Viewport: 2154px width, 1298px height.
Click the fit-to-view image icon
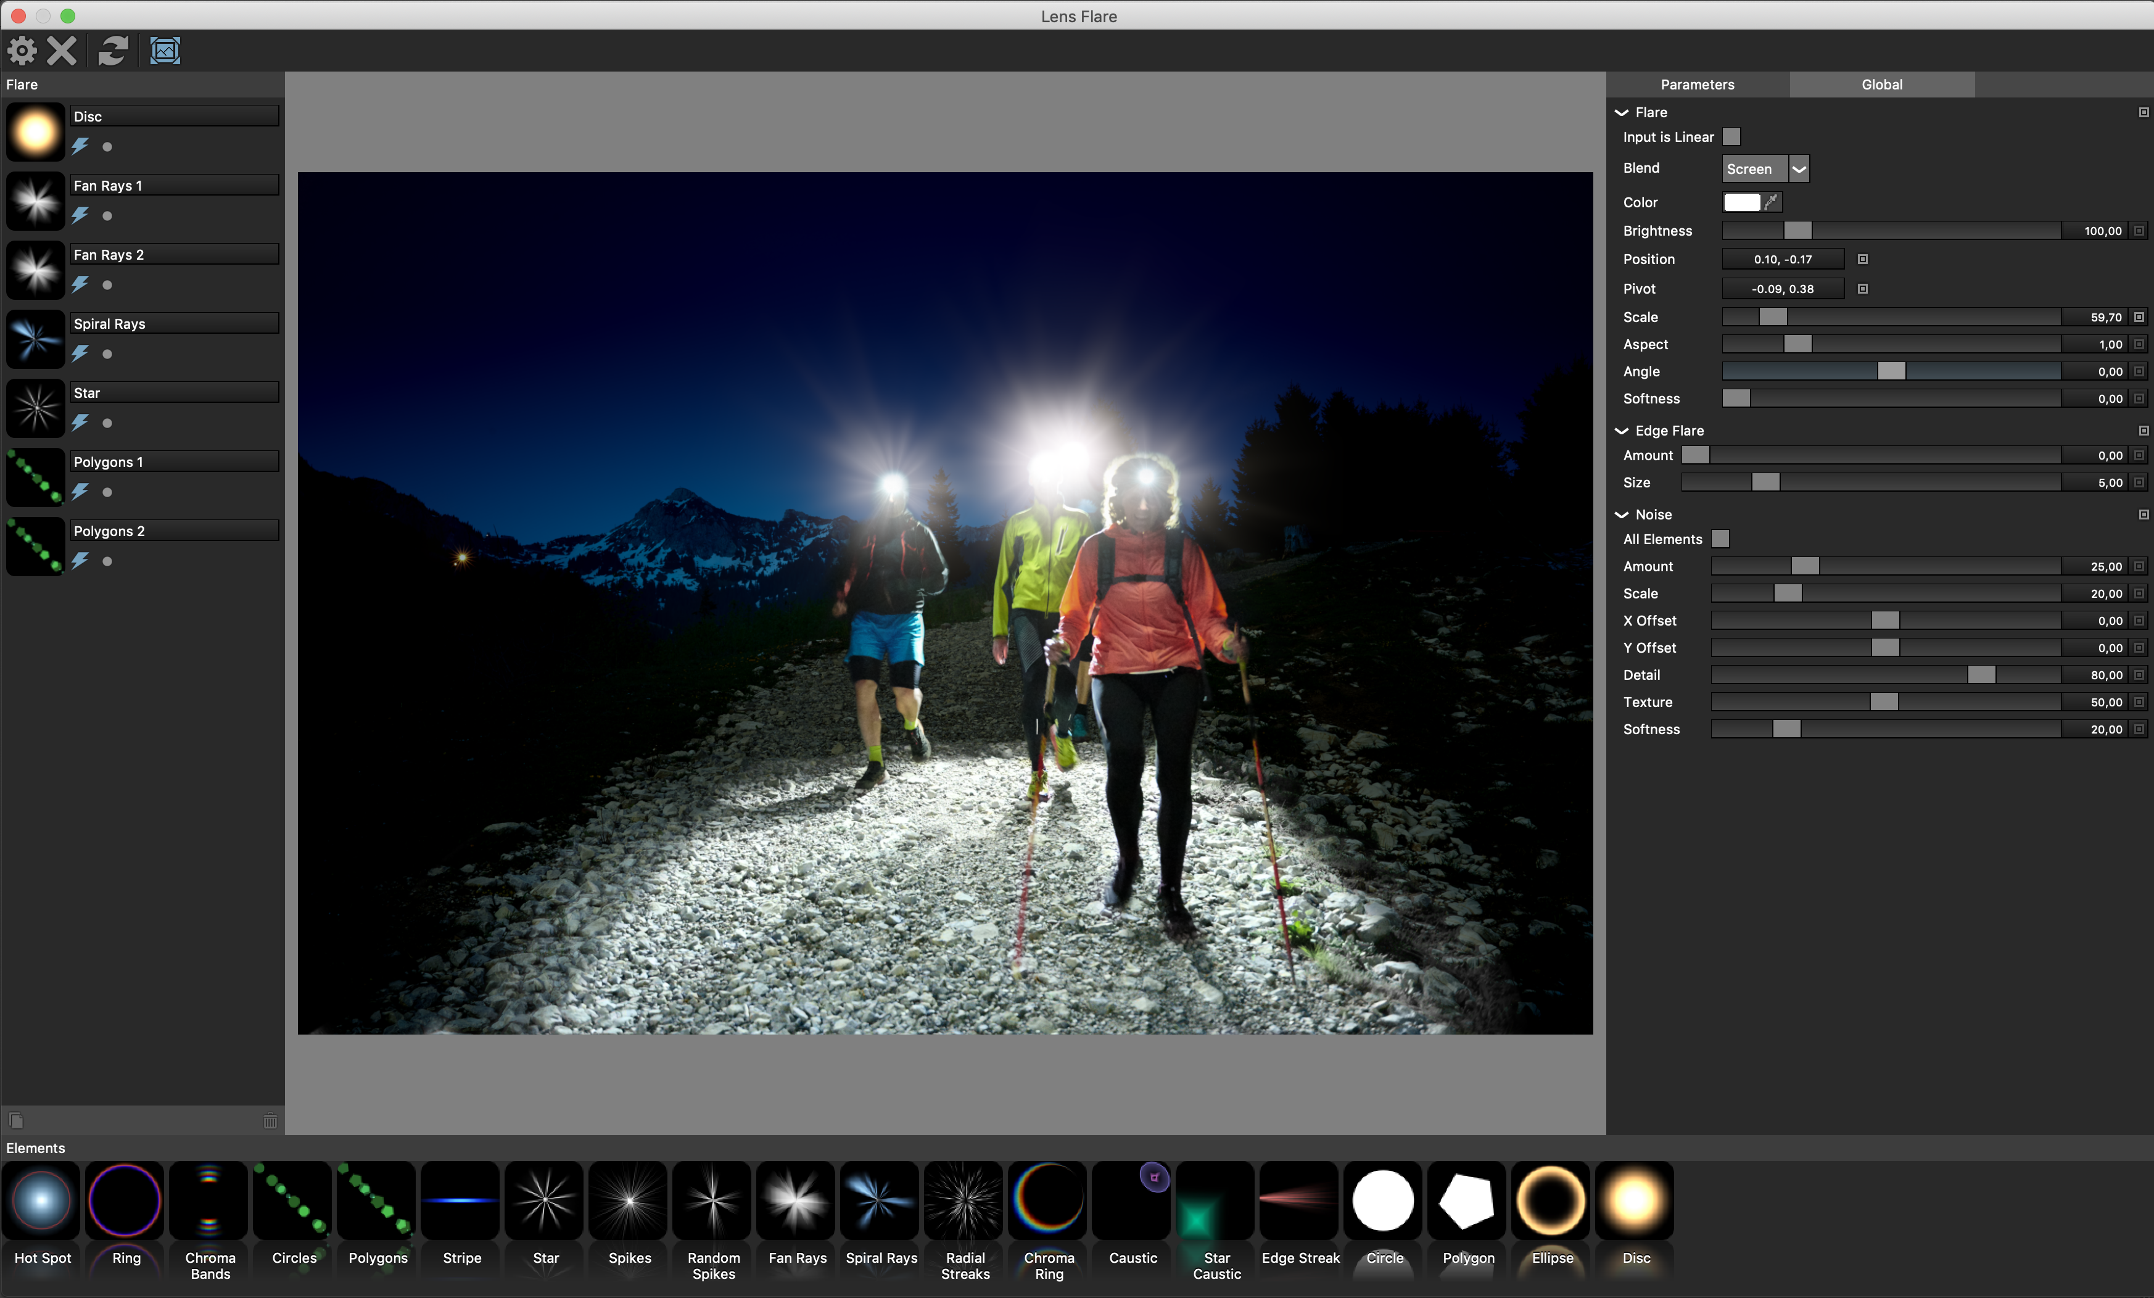[x=165, y=51]
